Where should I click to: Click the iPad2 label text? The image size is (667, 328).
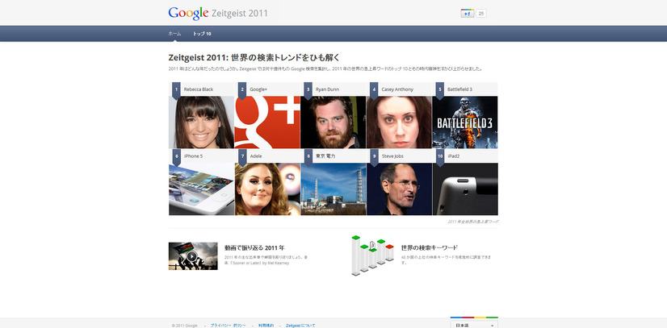(454, 156)
